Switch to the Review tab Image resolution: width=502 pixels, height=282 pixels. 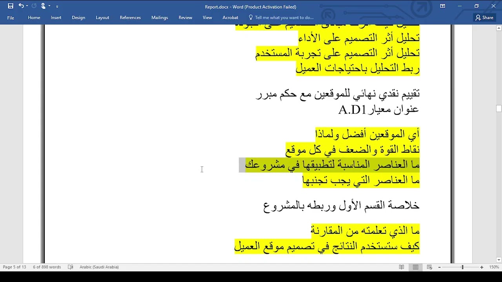pos(186,18)
